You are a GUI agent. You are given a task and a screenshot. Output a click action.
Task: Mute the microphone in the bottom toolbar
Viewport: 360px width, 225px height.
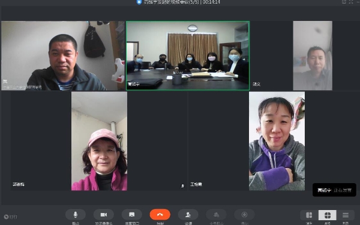tap(76, 215)
